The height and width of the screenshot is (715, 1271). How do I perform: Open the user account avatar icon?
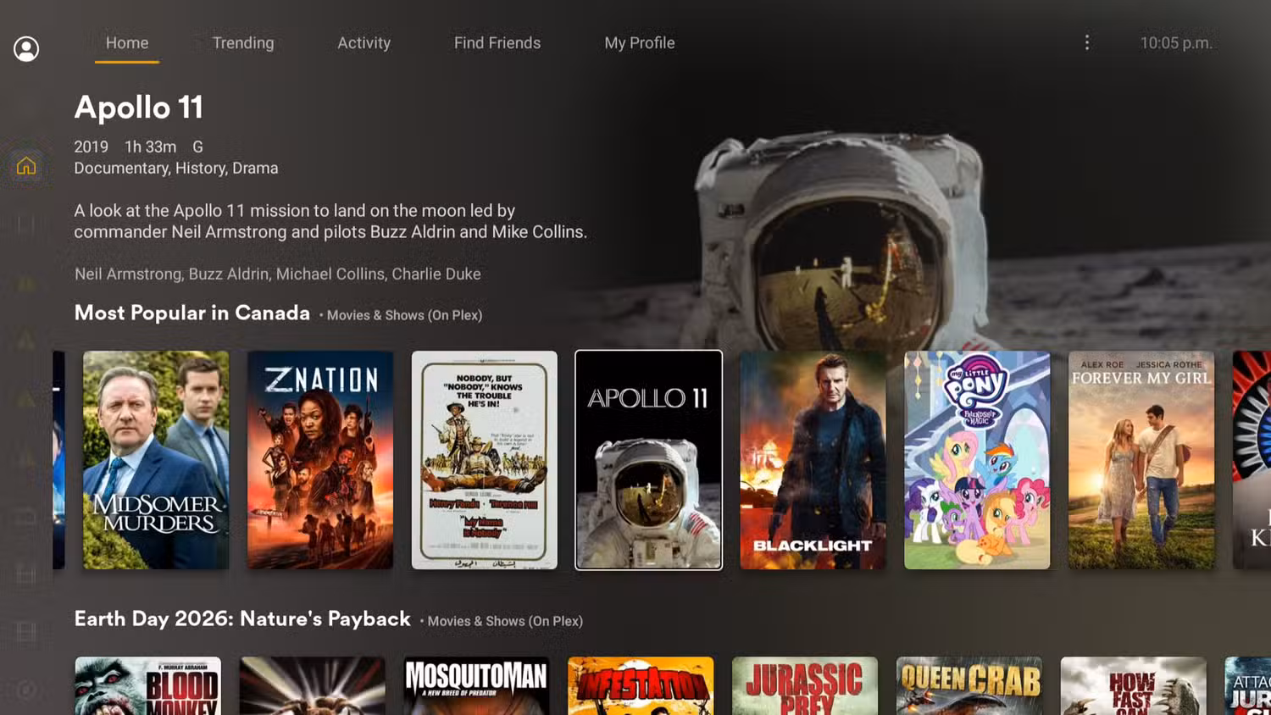26,49
